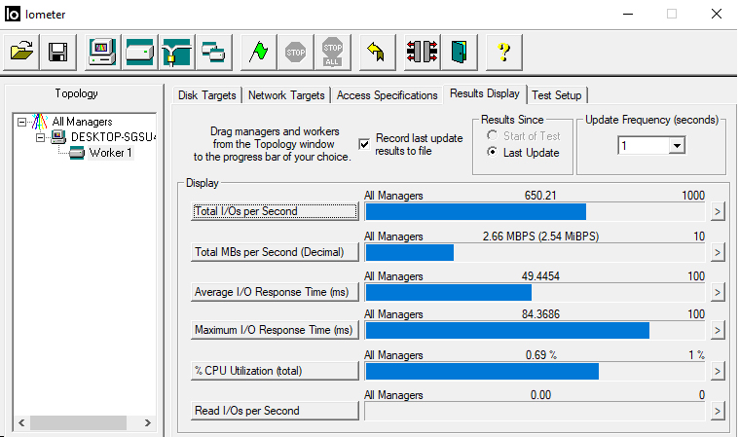The height and width of the screenshot is (437, 739).
Task: Click the 84.3686 maximum response value
Action: pos(540,314)
